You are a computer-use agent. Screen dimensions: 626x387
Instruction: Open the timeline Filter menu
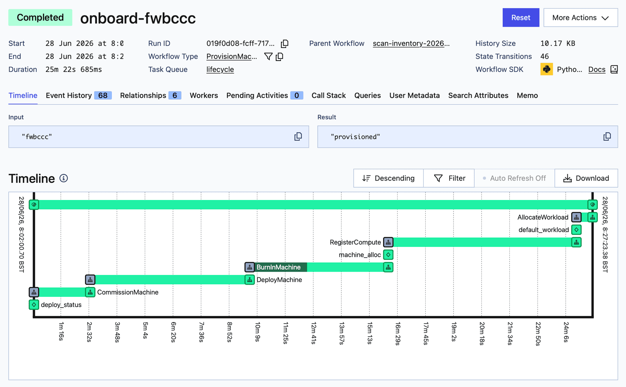coord(449,178)
